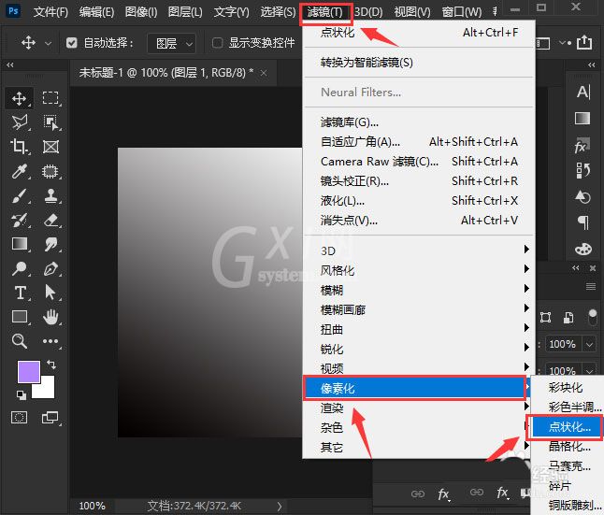Open the Edit Toolbar three-dots button
The height and width of the screenshot is (515, 604).
[x=50, y=341]
